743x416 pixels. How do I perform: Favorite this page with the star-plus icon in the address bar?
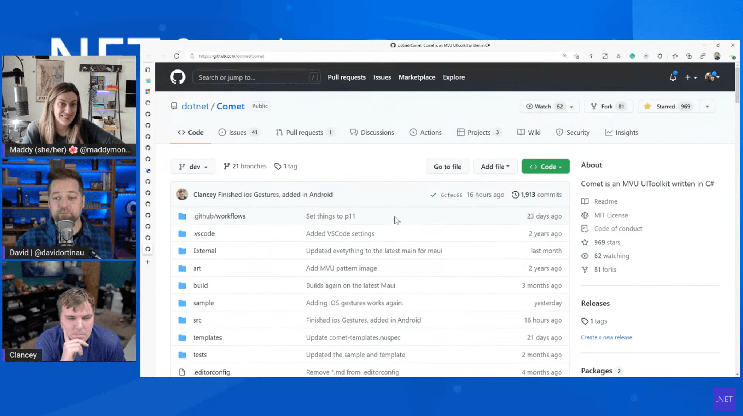[x=576, y=56]
